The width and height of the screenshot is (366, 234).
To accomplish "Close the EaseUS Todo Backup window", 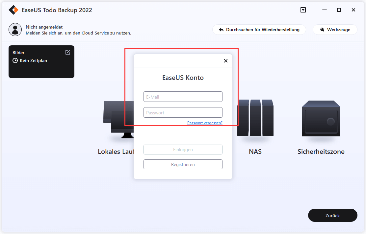I will [x=353, y=10].
